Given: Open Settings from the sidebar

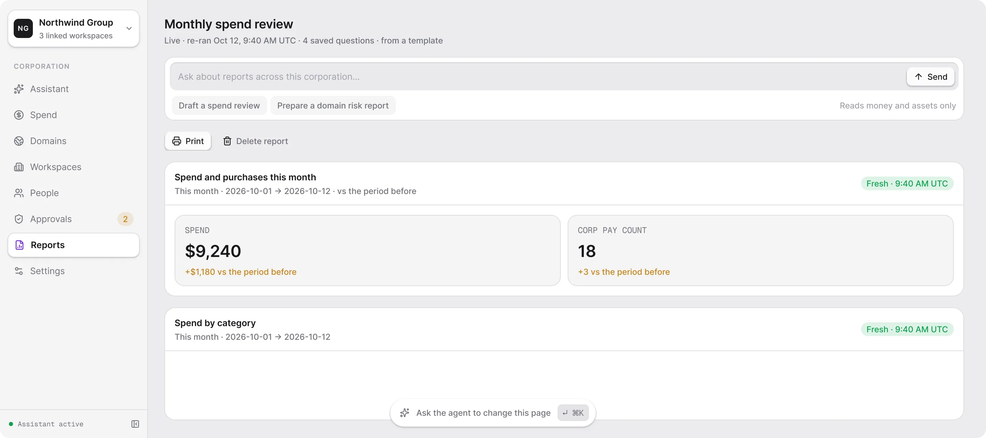Looking at the screenshot, I should [74, 271].
